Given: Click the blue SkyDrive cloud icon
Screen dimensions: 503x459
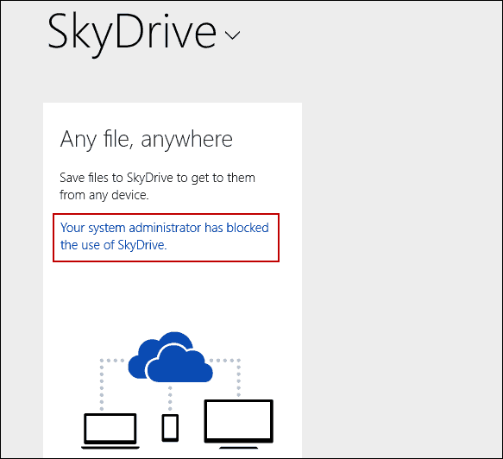Looking at the screenshot, I should coord(170,357).
